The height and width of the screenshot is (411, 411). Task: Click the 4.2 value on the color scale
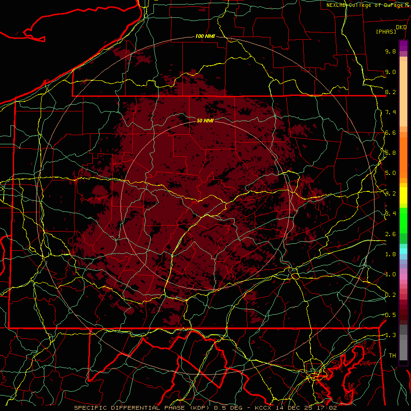coord(390,194)
